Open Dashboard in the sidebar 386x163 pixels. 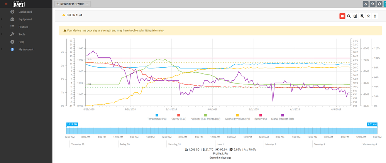click(25, 12)
